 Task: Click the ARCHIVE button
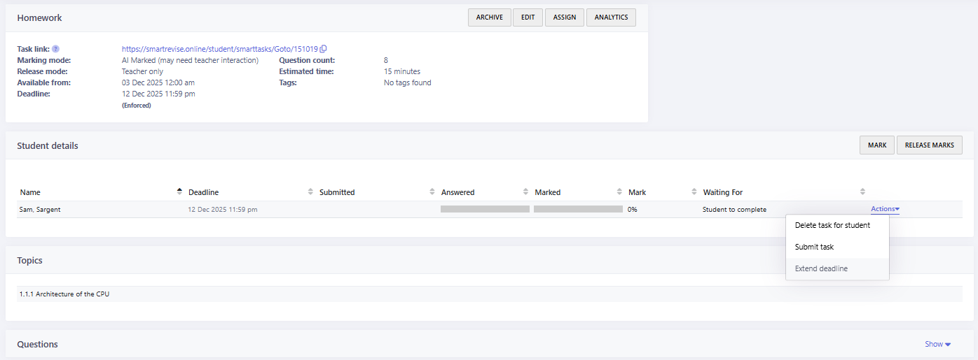pyautogui.click(x=489, y=17)
